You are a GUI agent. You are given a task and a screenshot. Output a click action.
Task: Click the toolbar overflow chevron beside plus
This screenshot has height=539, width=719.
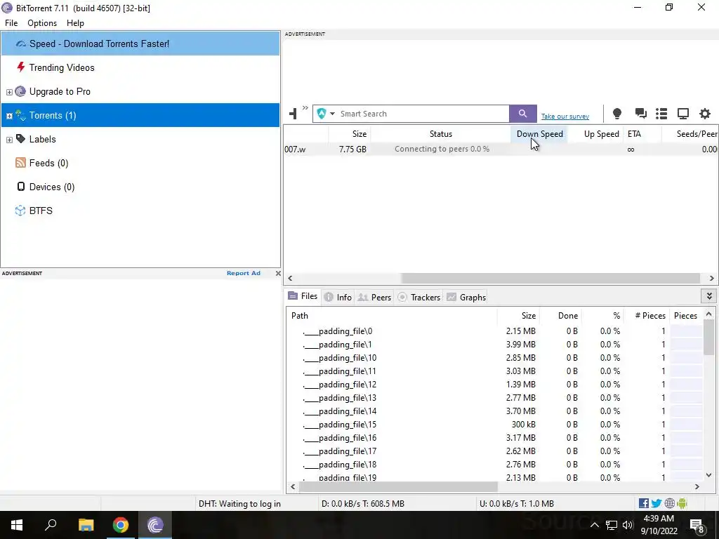(x=305, y=108)
